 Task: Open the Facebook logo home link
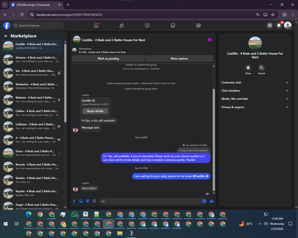pos(7,26)
